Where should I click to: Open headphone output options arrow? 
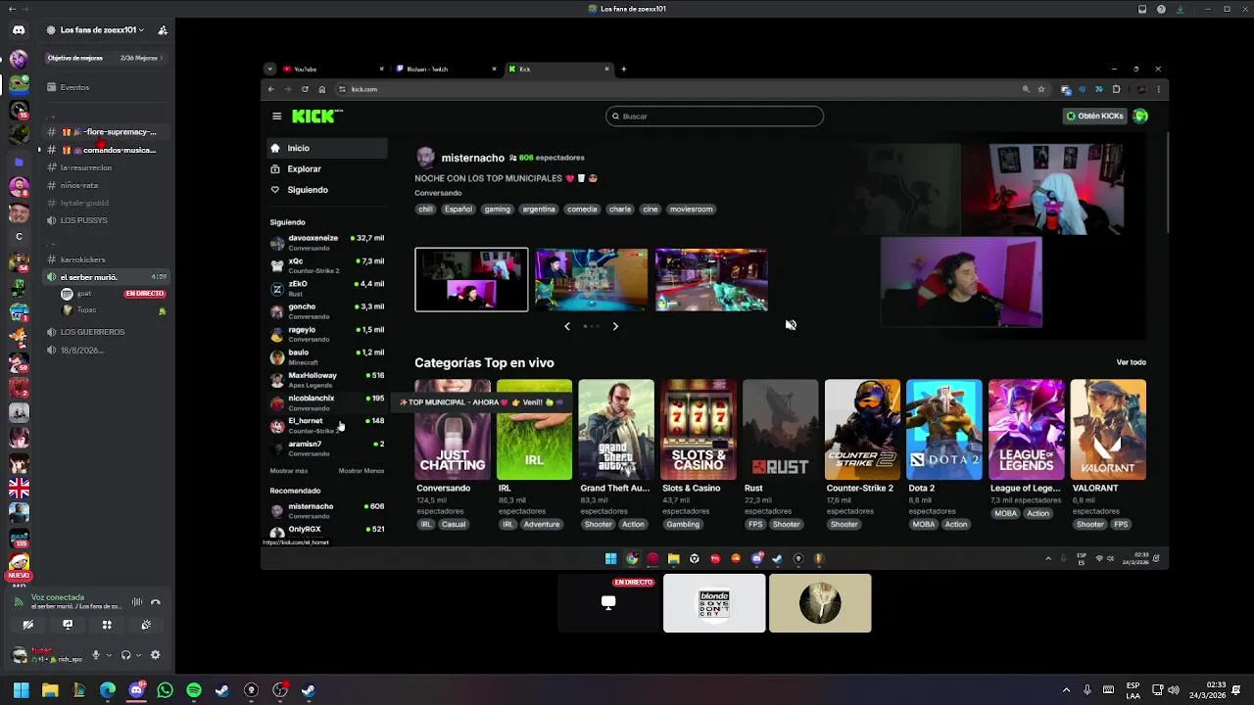point(138,655)
